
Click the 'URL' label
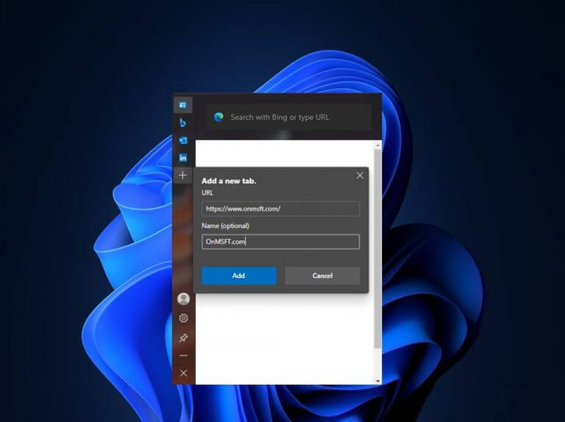click(x=207, y=193)
